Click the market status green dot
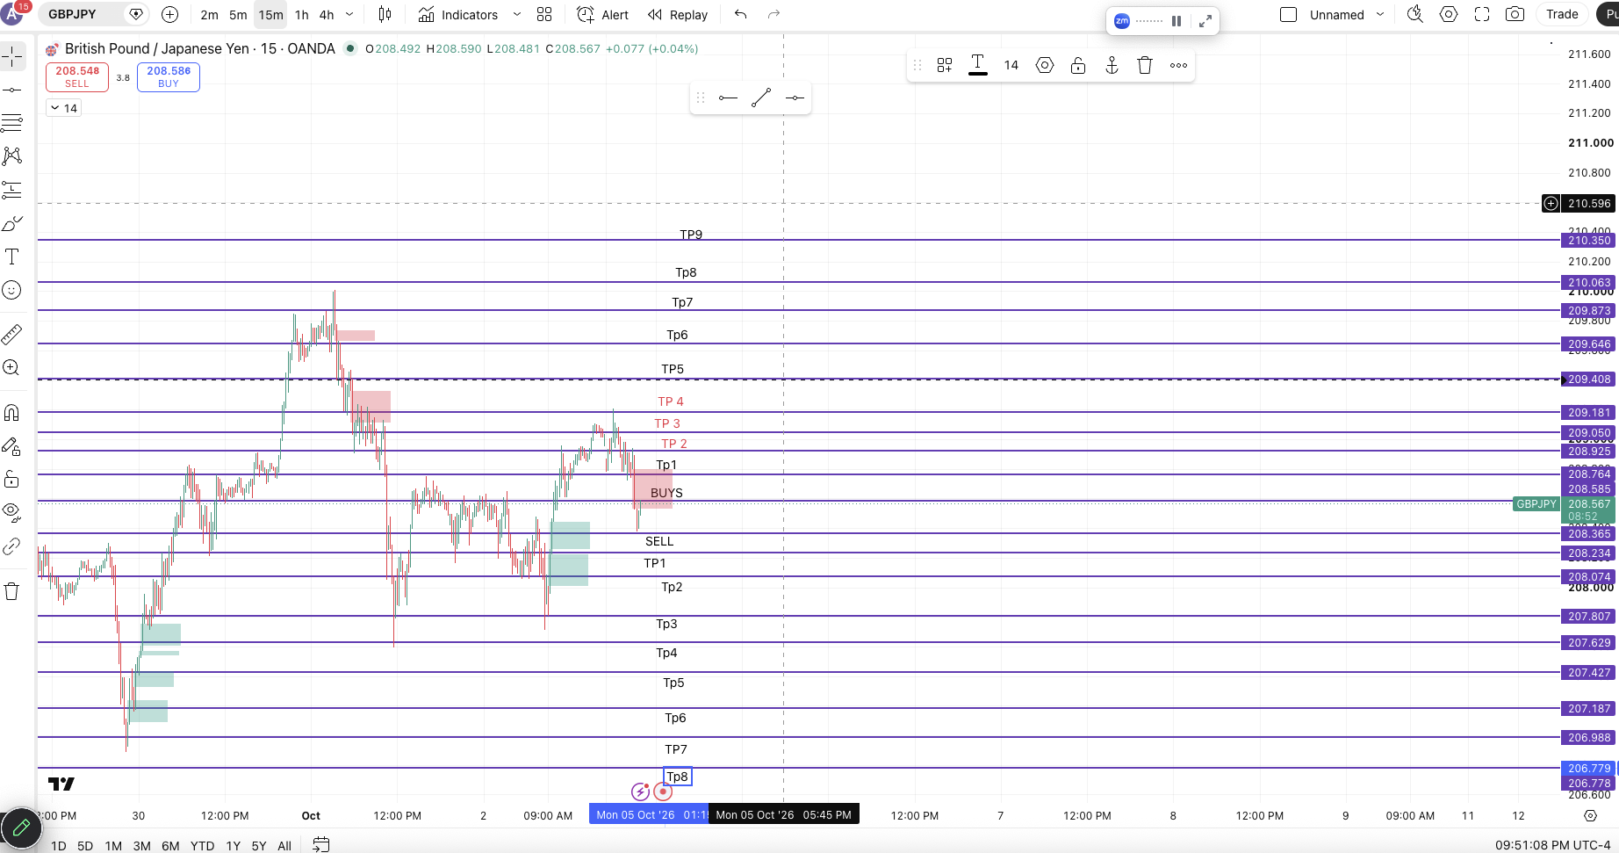The width and height of the screenshot is (1619, 853). tap(350, 48)
